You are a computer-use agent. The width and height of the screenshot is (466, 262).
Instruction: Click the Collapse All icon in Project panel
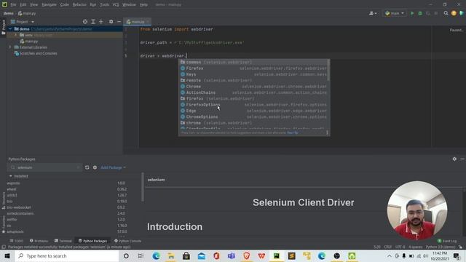[x=101, y=22]
